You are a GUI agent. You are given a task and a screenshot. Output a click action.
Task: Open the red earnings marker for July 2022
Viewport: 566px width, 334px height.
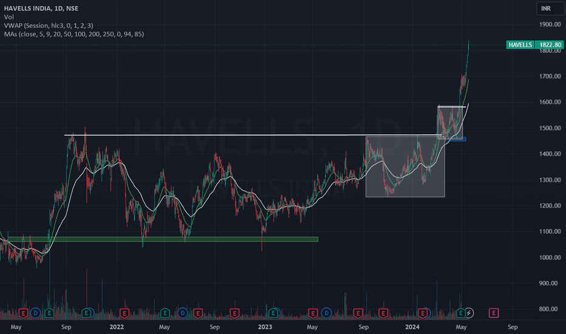pyautogui.click(x=198, y=313)
